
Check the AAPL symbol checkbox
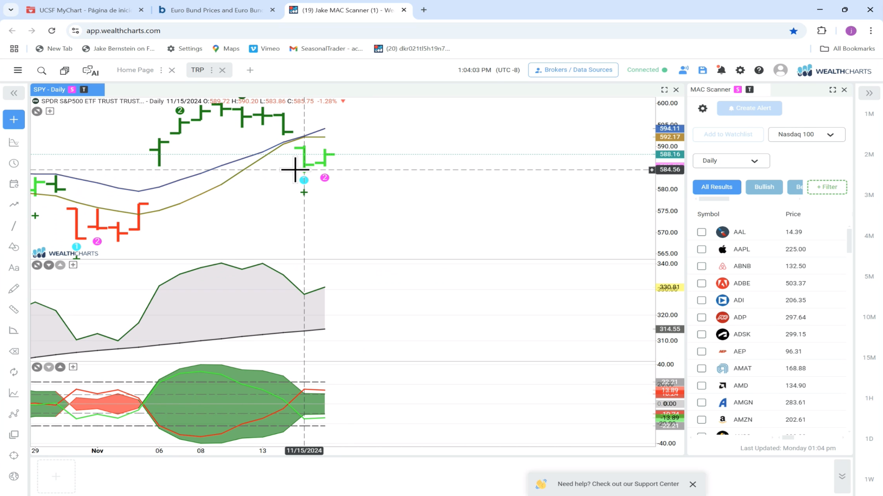[701, 249]
